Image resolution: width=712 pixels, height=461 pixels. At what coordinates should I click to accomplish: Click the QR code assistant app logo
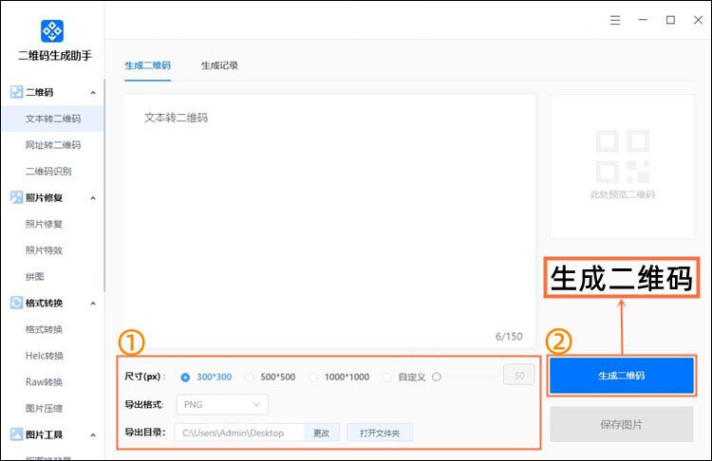point(52,31)
